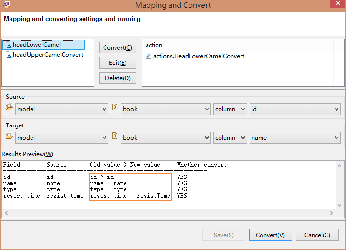Viewport: 346px width, 250px height.
Task: Click the preview scrollbar down arrow
Action: [340, 205]
